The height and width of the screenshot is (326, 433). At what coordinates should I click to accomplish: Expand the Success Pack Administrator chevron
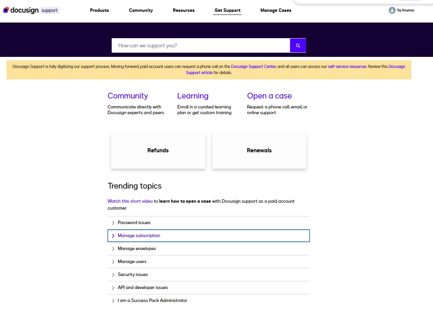(x=113, y=301)
